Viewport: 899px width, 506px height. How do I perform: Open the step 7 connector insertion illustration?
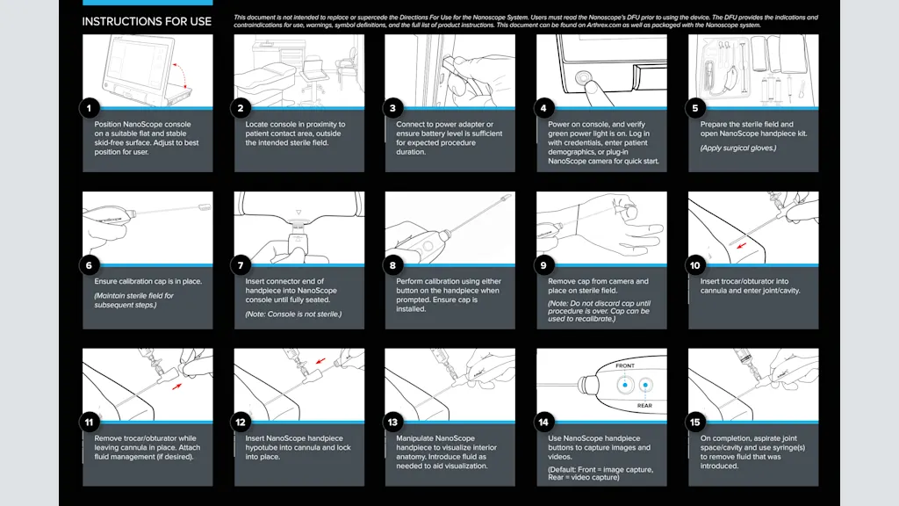[x=298, y=228]
